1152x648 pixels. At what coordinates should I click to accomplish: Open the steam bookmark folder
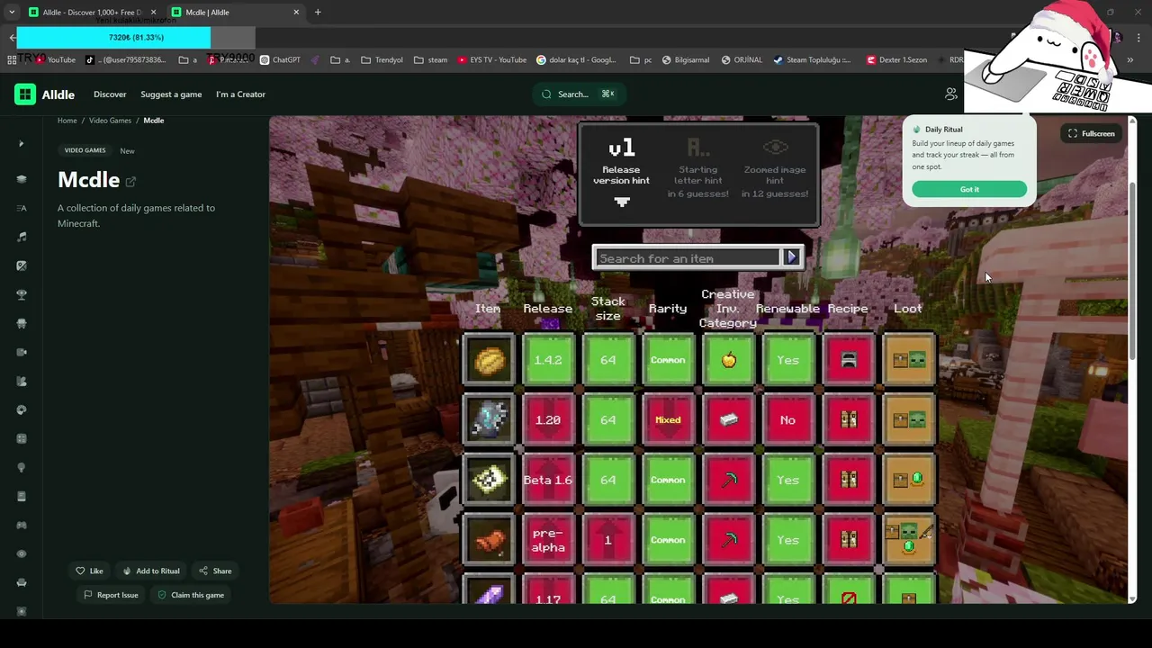pyautogui.click(x=431, y=60)
